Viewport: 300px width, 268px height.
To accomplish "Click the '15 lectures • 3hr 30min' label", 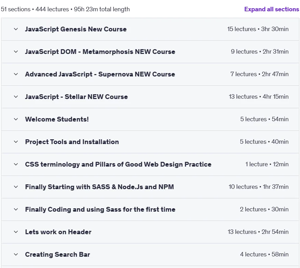I will pyautogui.click(x=258, y=29).
